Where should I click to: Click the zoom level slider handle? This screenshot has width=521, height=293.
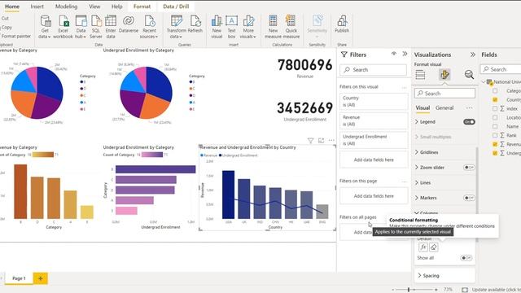(x=409, y=290)
